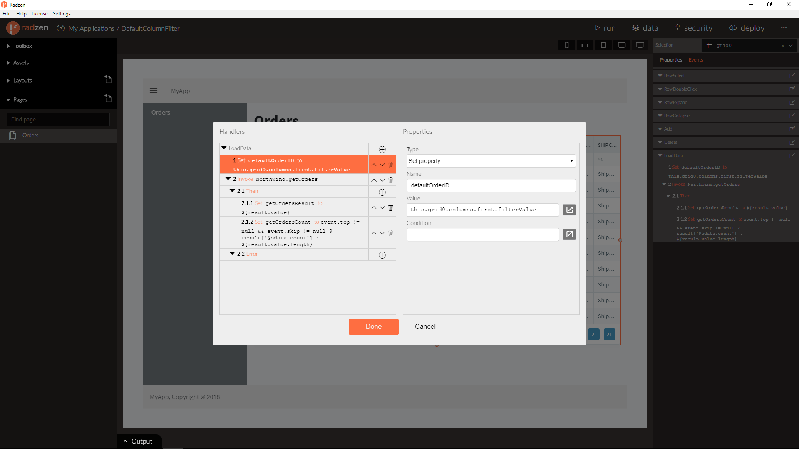Image resolution: width=799 pixels, height=449 pixels.
Task: Switch to Events tab
Action: coord(696,60)
